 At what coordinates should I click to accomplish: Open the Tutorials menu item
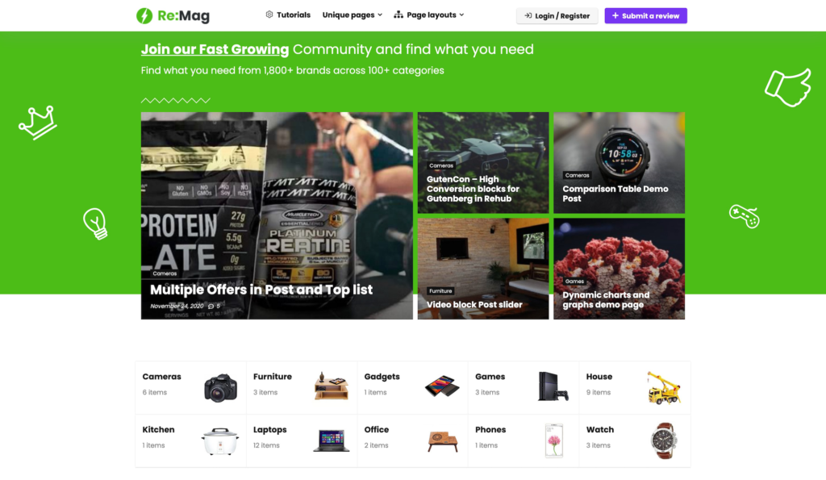click(288, 15)
